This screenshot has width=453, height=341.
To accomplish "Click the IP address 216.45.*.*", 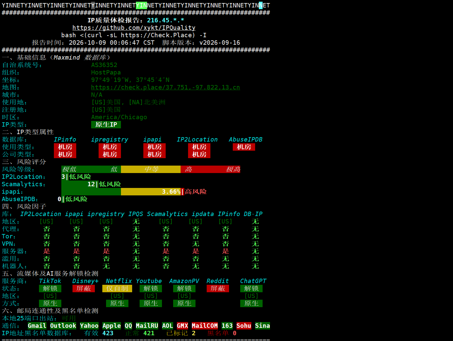I will coord(166,20).
